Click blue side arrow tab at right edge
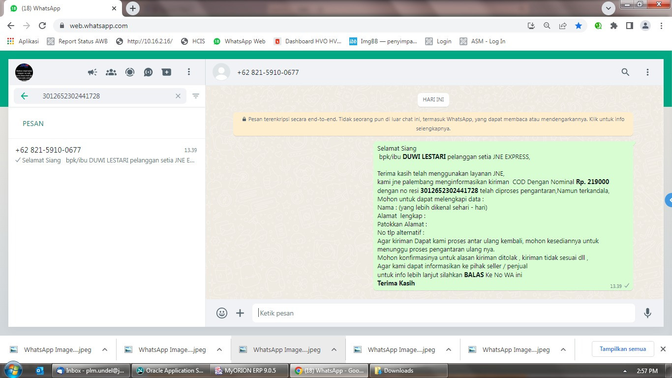 [x=669, y=200]
